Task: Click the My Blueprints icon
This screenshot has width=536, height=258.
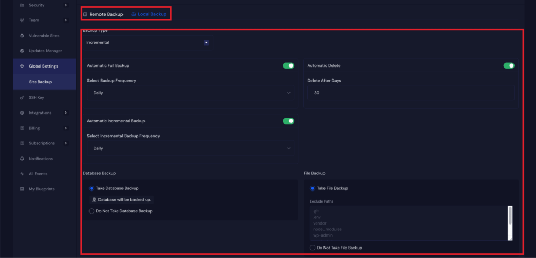Action: click(22, 189)
